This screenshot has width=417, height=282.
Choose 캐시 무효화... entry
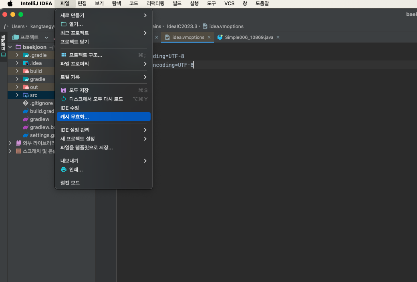104,117
